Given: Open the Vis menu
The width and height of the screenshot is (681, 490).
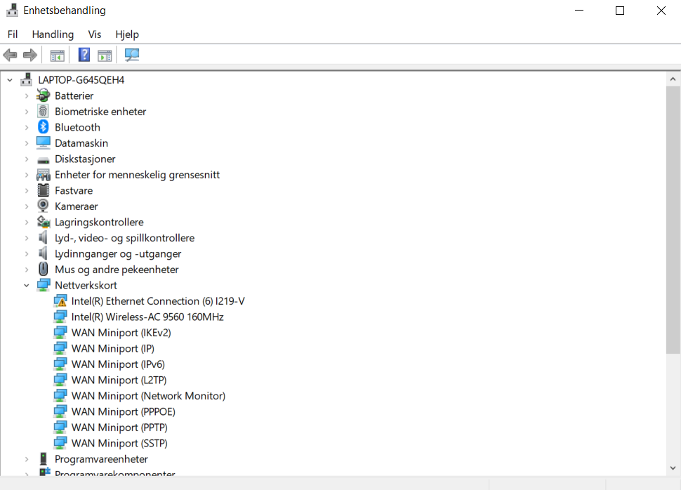Looking at the screenshot, I should coord(94,34).
